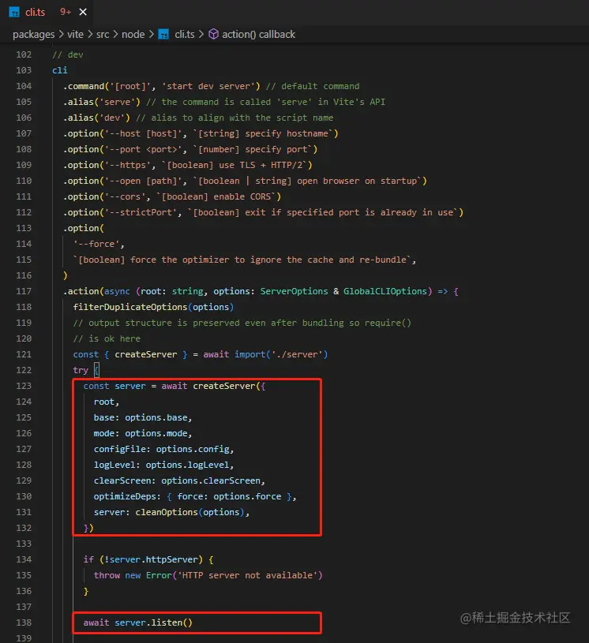Click 'createServer' call on line 123
This screenshot has height=643, width=589.
224,386
